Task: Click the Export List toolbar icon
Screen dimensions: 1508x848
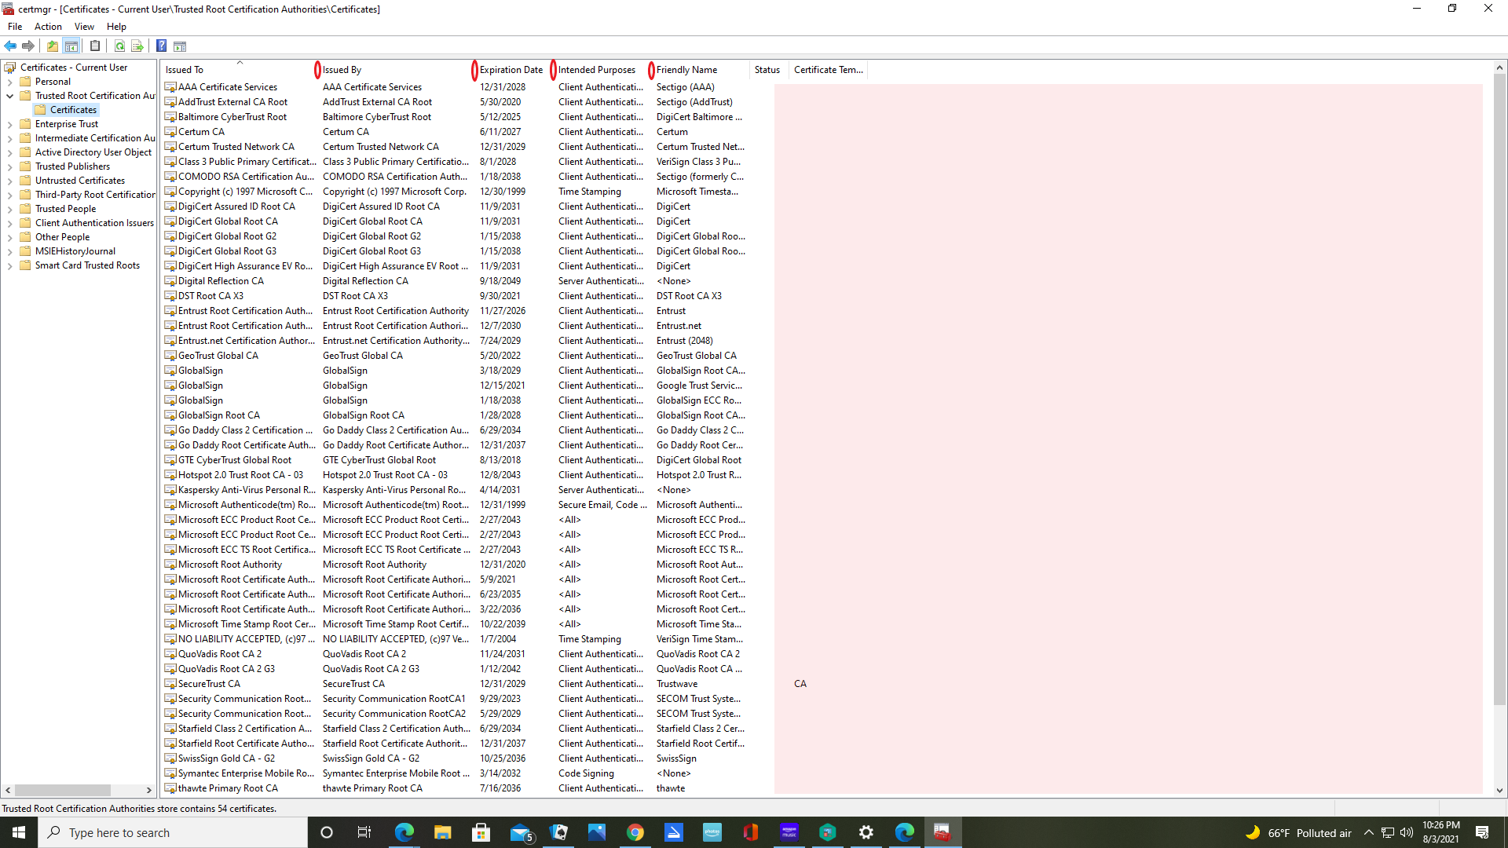Action: [137, 46]
